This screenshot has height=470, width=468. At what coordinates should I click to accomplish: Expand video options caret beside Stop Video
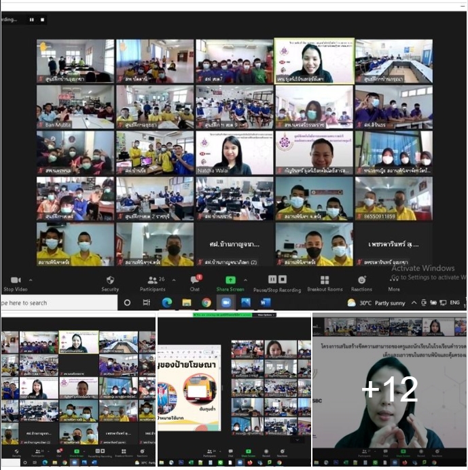(31, 280)
